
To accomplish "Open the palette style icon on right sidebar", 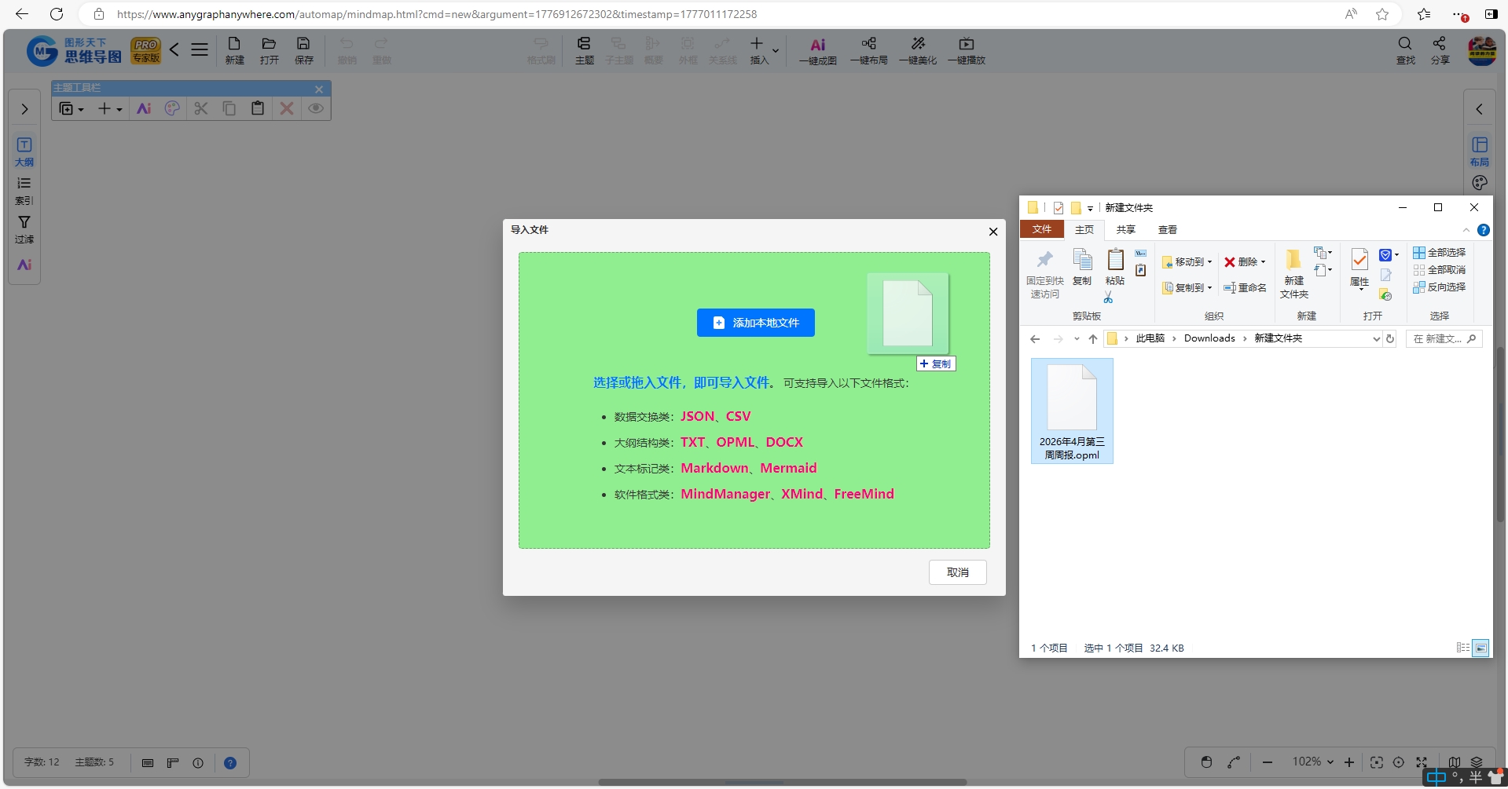I will 1480,183.
